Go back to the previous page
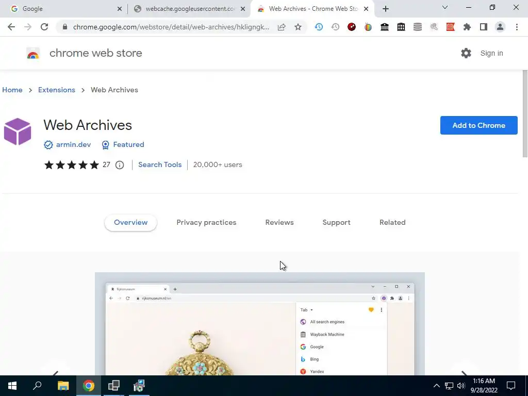 (11, 27)
